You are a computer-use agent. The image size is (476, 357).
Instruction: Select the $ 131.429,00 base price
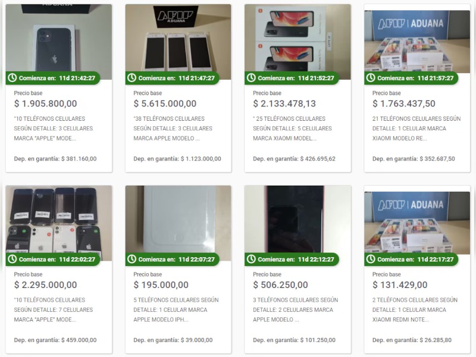tap(400, 285)
